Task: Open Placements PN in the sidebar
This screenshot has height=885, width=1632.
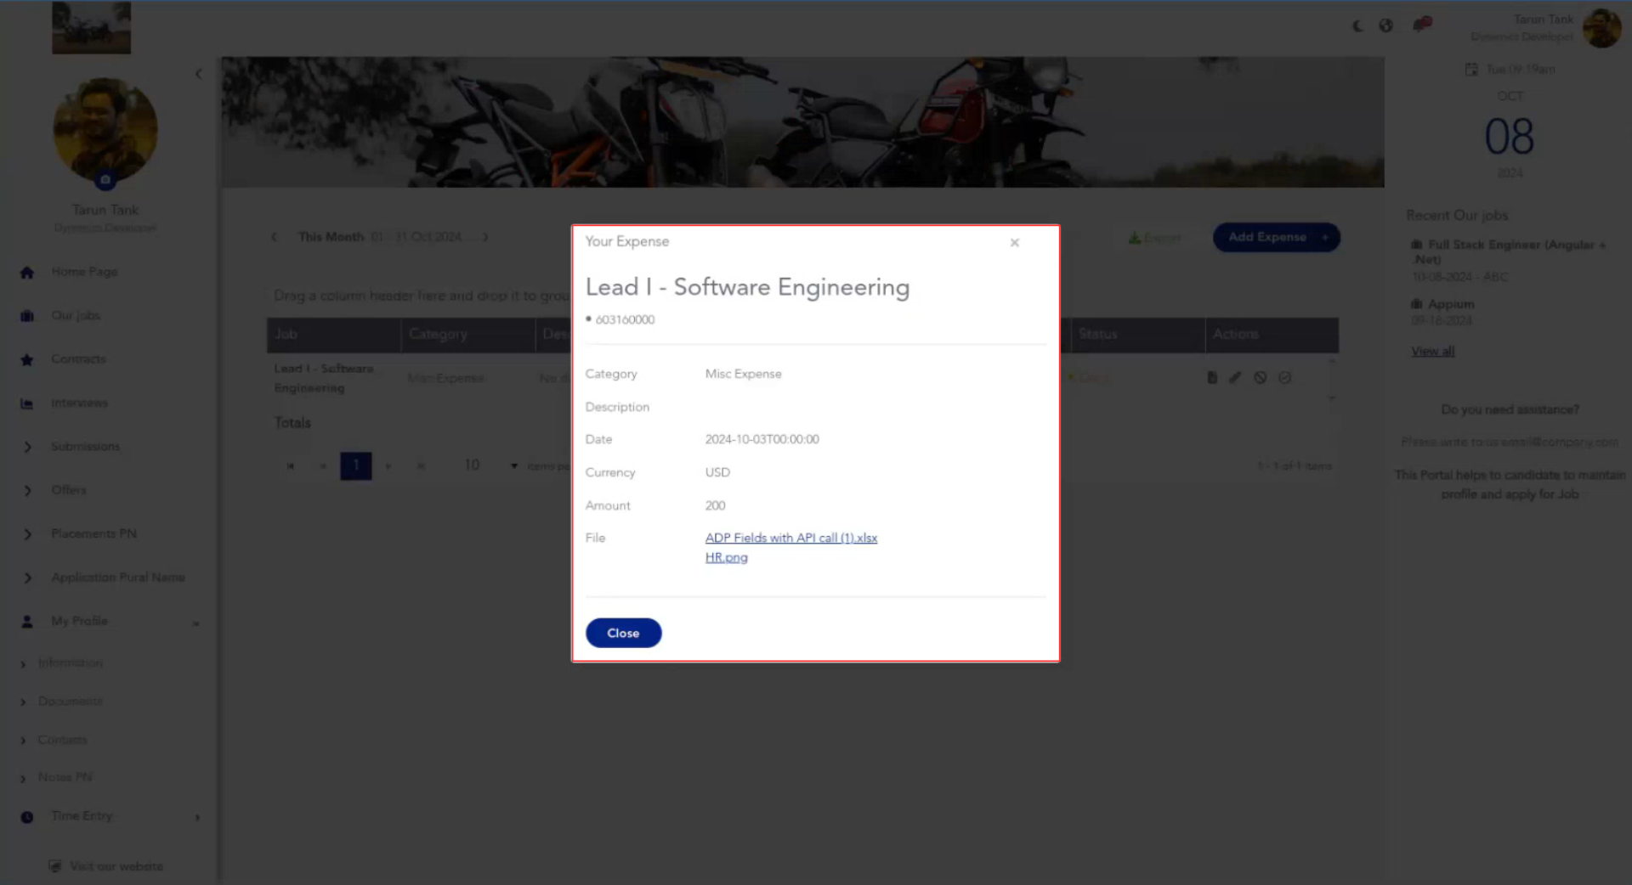Action: click(x=93, y=533)
